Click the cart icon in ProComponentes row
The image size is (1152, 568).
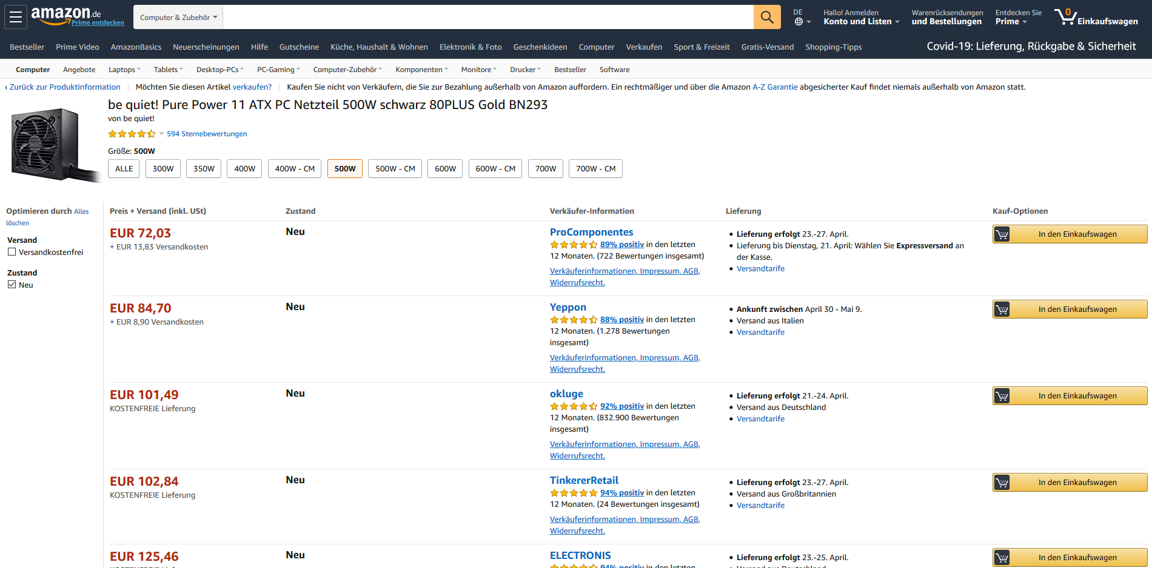(x=1002, y=234)
